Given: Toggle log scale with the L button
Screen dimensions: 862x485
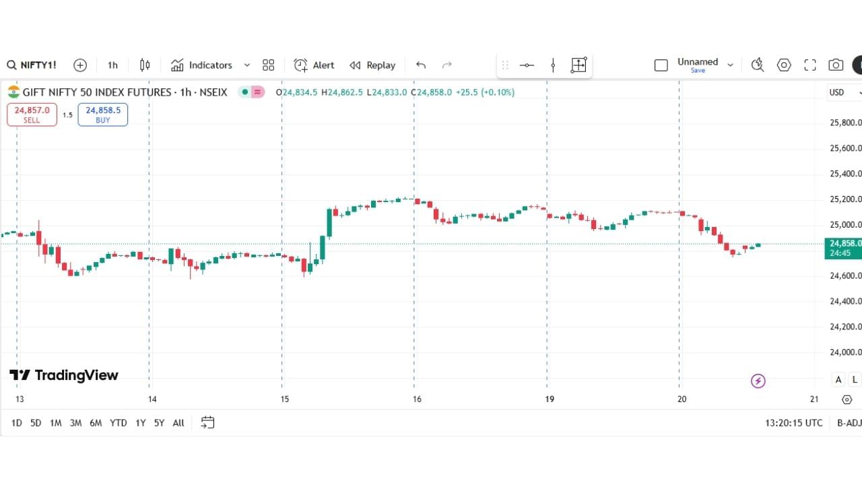Looking at the screenshot, I should click(855, 380).
